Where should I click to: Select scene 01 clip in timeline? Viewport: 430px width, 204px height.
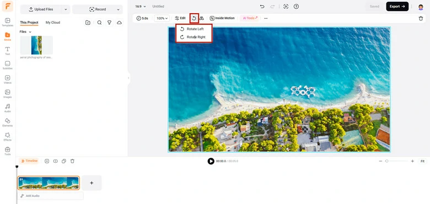pyautogui.click(x=49, y=183)
